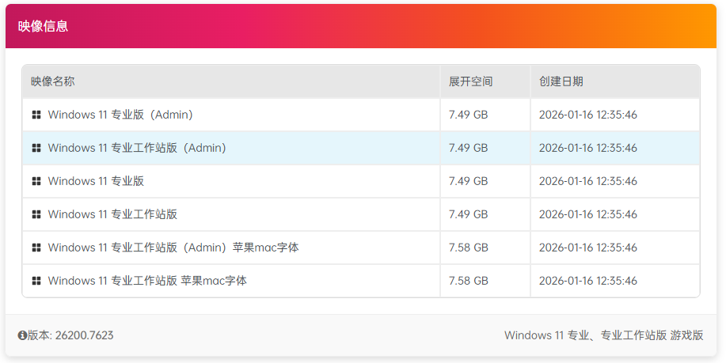726x363 pixels.
Task: Select Windows 11 专业工作站版（Admin）image name
Action: (x=137, y=148)
